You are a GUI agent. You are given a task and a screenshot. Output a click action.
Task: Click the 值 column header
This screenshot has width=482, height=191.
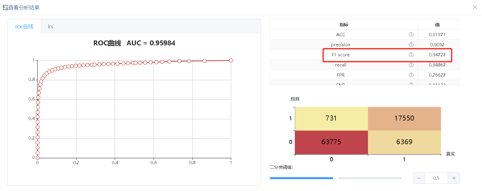(437, 25)
